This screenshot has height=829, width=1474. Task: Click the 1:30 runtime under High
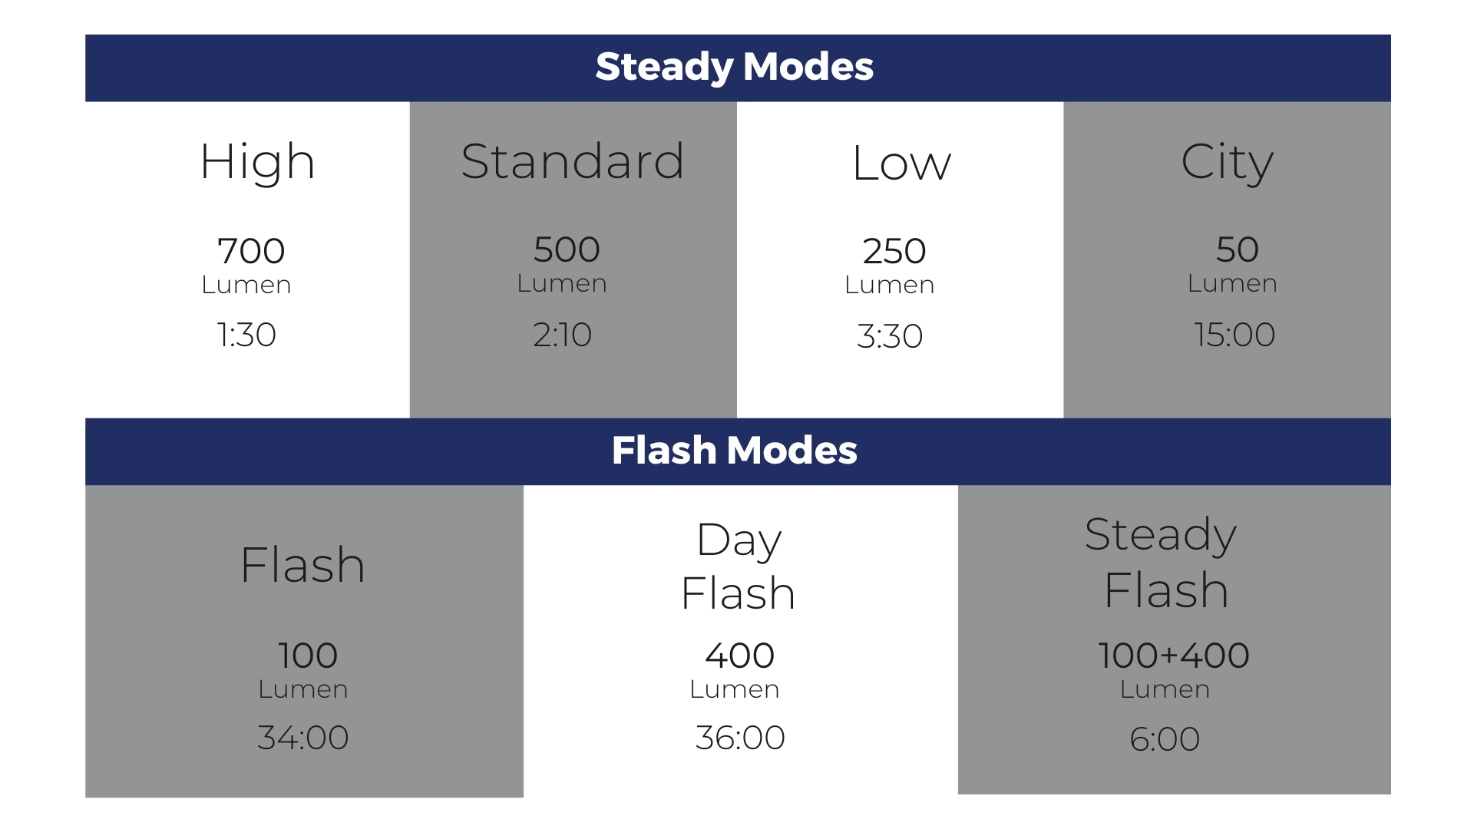(246, 335)
